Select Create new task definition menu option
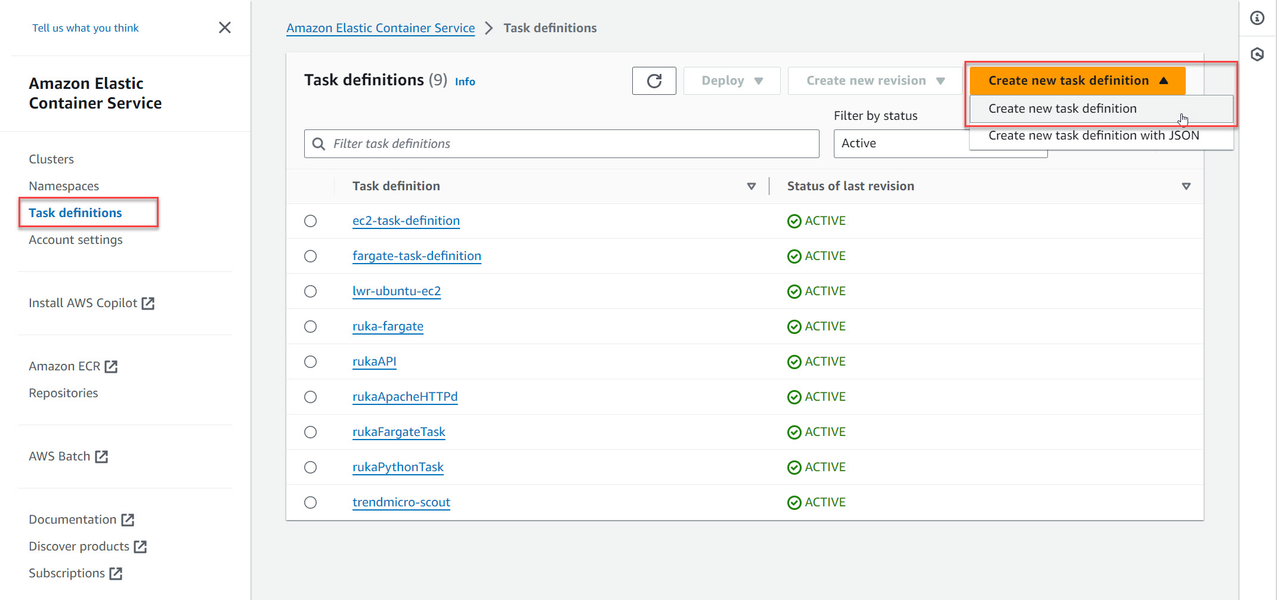This screenshot has height=600, width=1277. [1062, 109]
